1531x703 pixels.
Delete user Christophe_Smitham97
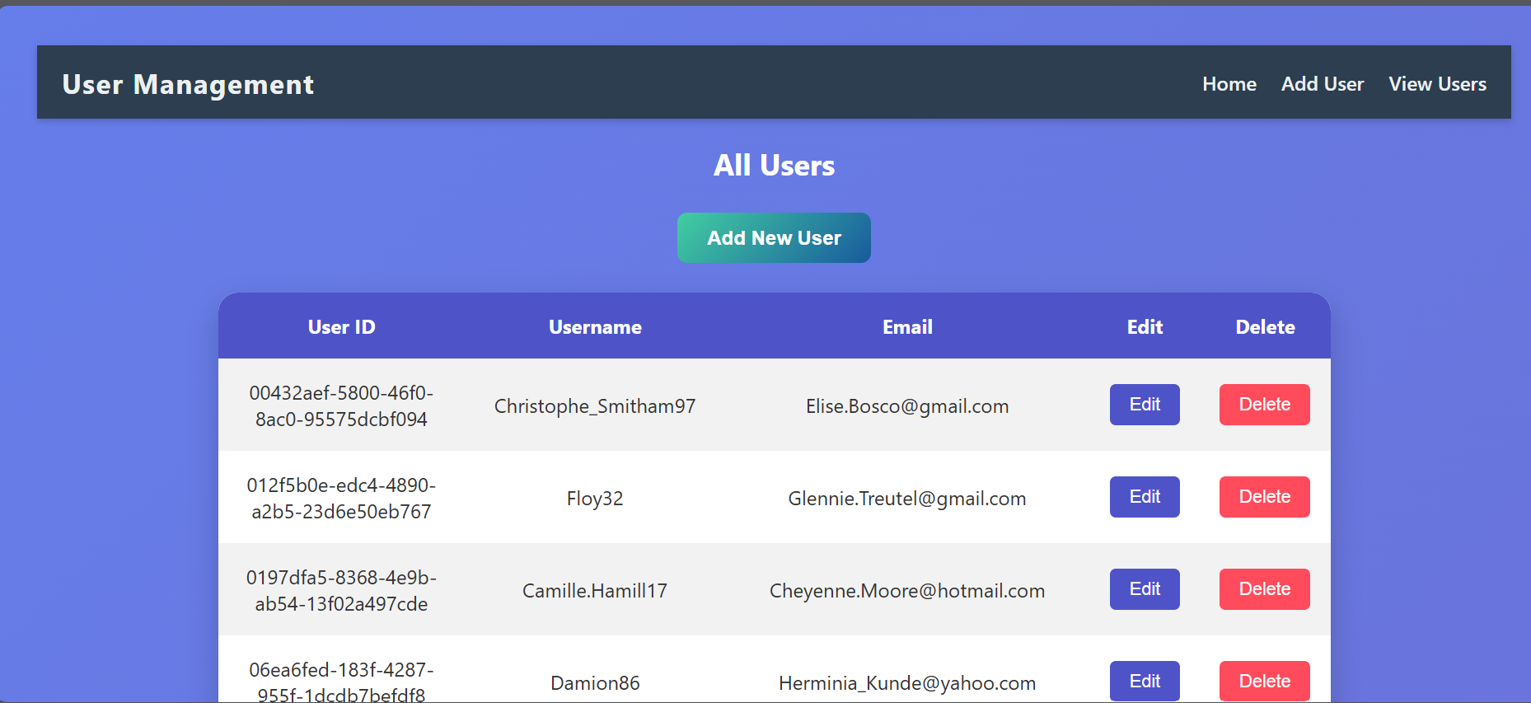coord(1264,405)
